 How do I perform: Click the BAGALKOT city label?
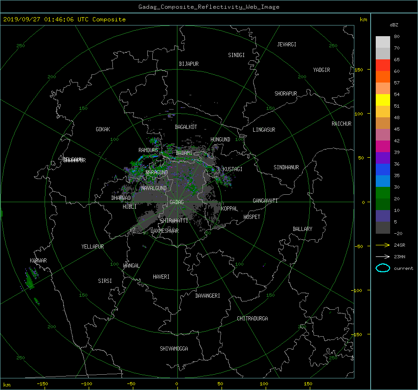coord(186,127)
